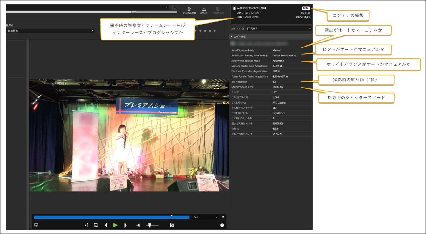Click the mark-in point icon
This screenshot has height=234, width=426.
[x=86, y=225]
